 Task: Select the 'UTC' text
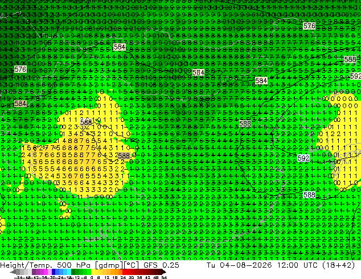[311, 265]
